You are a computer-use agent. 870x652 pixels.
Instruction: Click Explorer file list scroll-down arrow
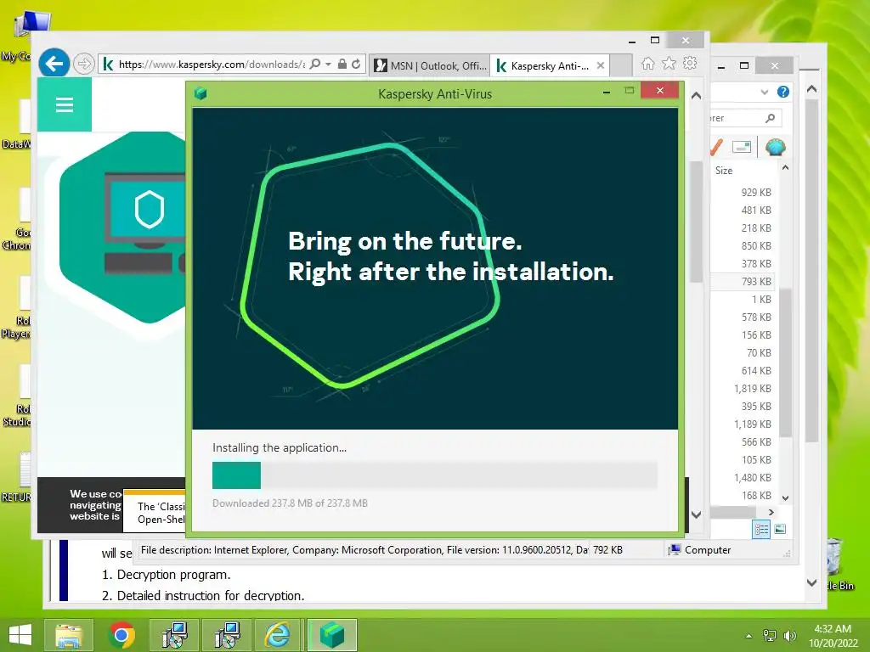click(x=786, y=497)
